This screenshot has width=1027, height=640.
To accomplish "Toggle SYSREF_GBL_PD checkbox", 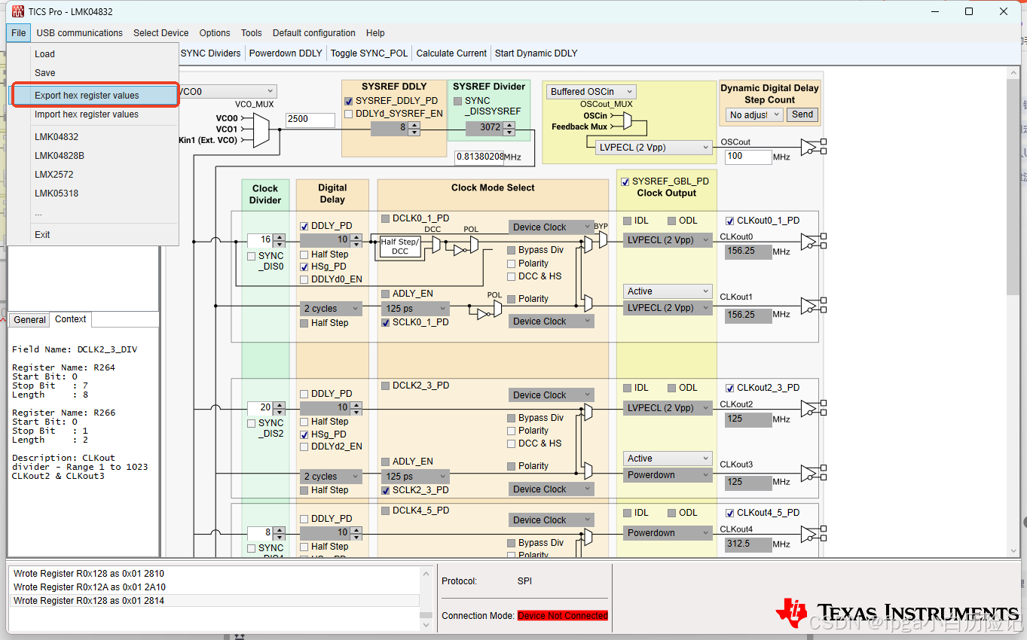I will coord(625,181).
